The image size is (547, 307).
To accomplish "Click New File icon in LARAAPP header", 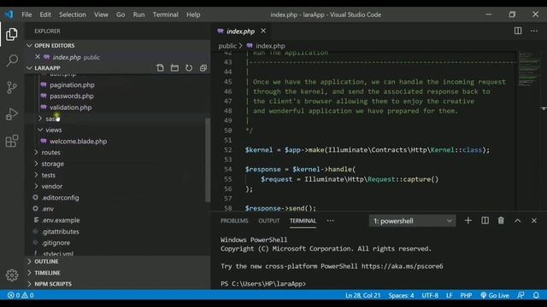I will tap(160, 68).
